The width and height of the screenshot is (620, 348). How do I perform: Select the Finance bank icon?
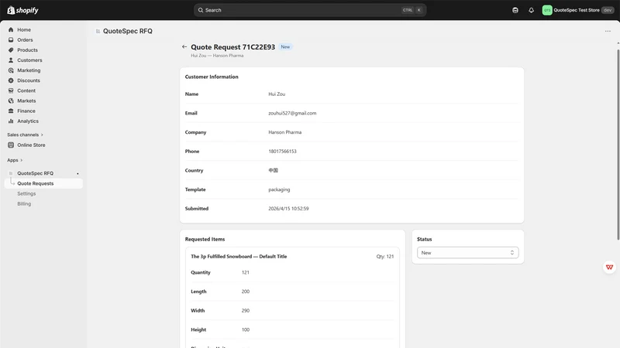coord(11,111)
